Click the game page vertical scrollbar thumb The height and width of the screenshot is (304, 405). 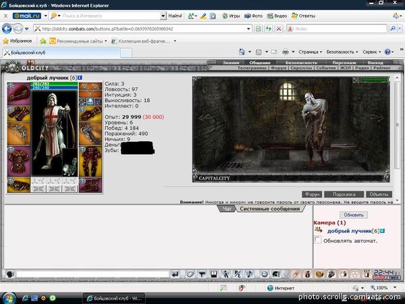tap(398, 125)
